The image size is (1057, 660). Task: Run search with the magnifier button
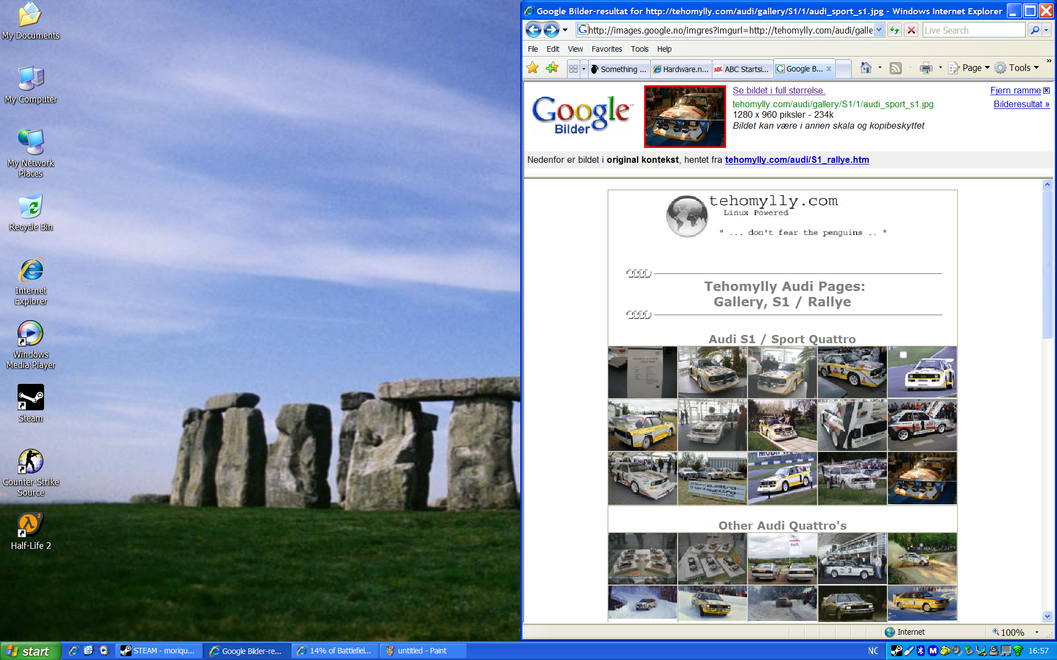(1035, 30)
